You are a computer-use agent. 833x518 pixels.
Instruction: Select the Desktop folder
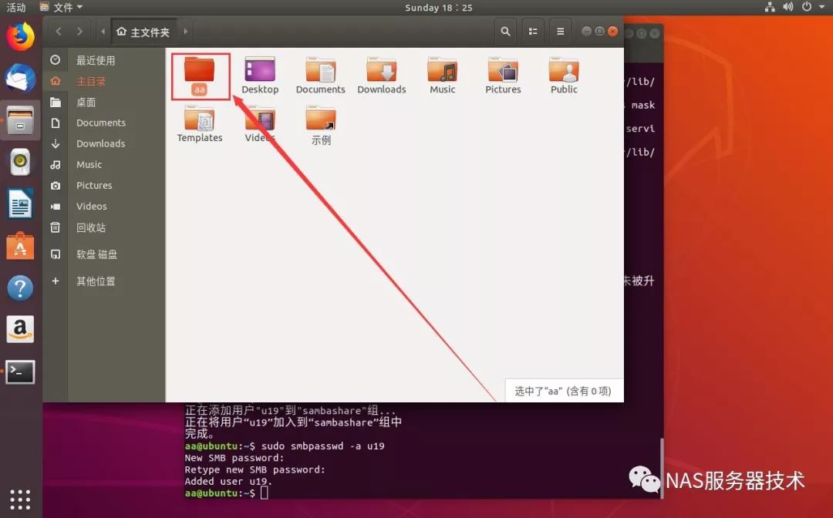tap(260, 76)
